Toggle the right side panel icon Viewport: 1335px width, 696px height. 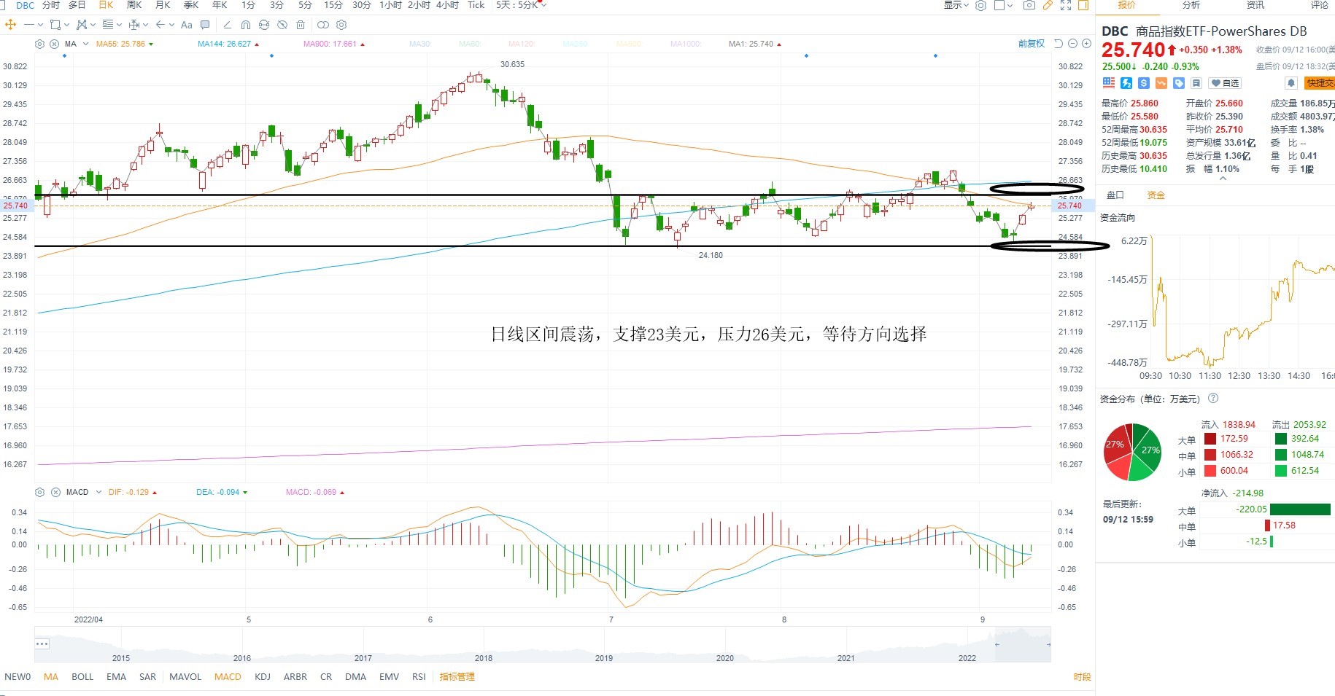click(x=1083, y=5)
